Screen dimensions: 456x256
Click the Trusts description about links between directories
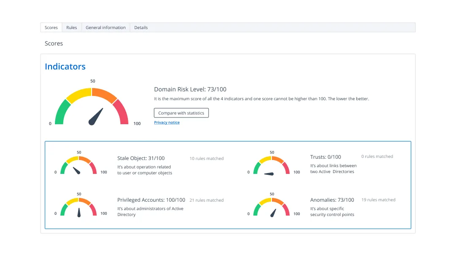coord(333,168)
